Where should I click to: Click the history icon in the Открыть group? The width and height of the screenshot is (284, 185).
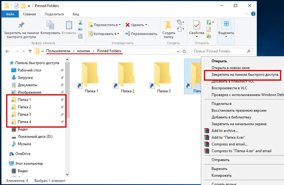[x=209, y=36]
